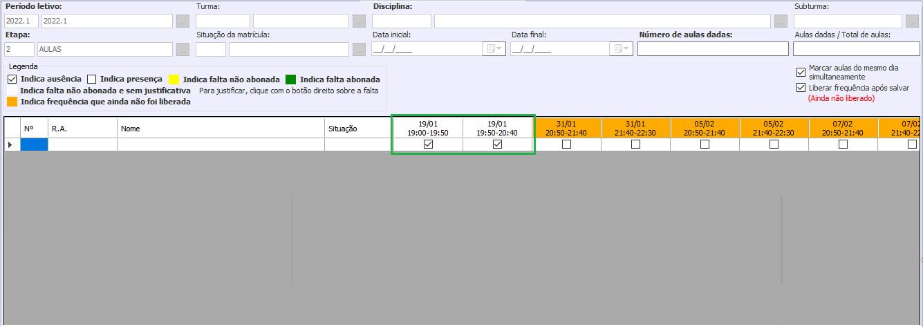Click the red '(Ainda não liberado)' text
This screenshot has width=923, height=327.
(841, 98)
